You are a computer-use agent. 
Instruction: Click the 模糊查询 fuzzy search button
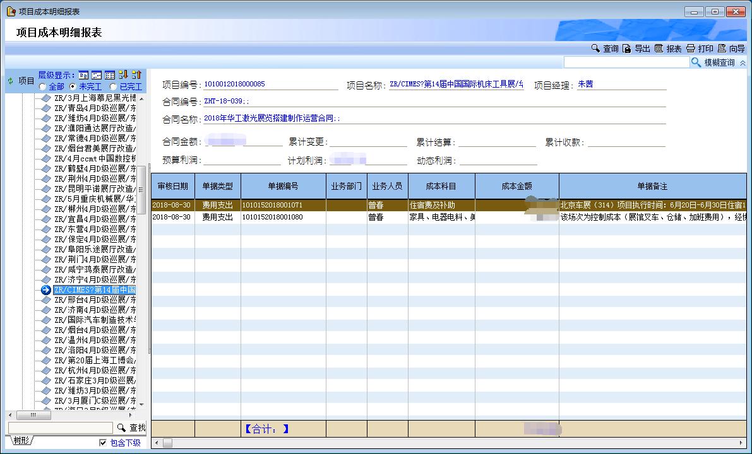tap(713, 62)
